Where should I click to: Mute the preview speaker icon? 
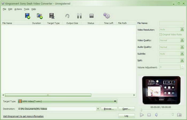click(156, 115)
